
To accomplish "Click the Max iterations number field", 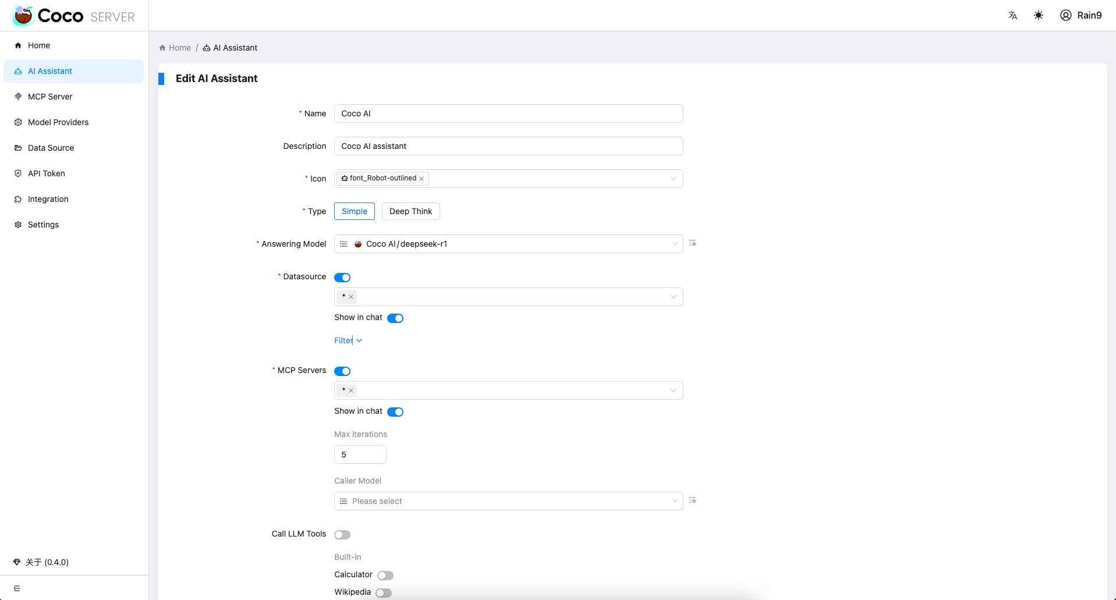I will point(360,455).
